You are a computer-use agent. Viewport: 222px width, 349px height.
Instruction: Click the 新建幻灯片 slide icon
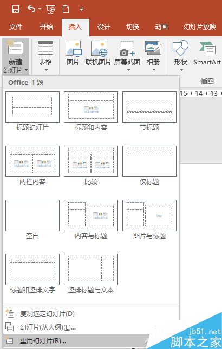point(15,48)
